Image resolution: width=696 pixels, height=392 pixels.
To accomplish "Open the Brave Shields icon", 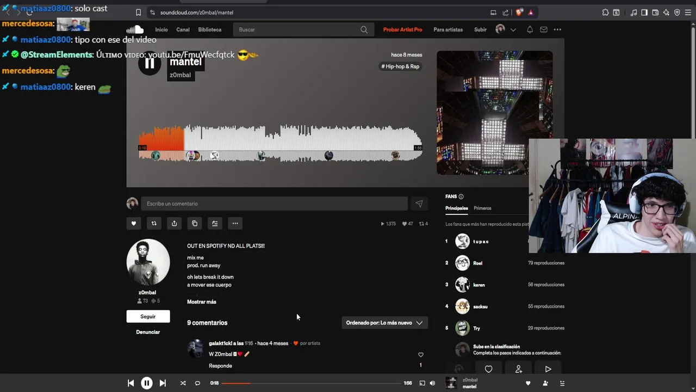I will point(519,13).
